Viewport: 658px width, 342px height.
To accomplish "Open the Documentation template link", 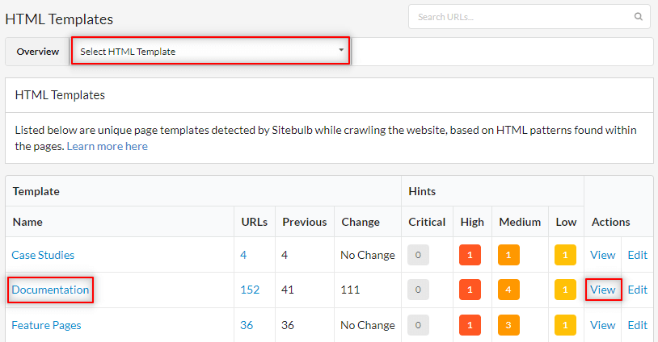I will click(50, 290).
